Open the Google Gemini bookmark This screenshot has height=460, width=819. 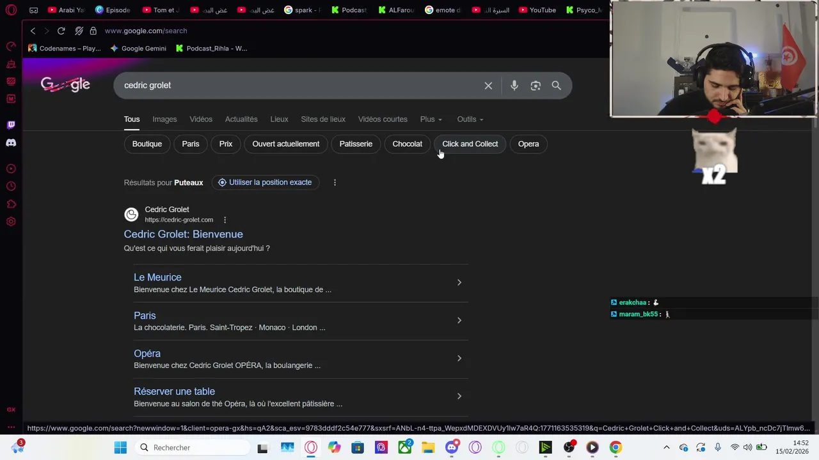click(x=138, y=49)
